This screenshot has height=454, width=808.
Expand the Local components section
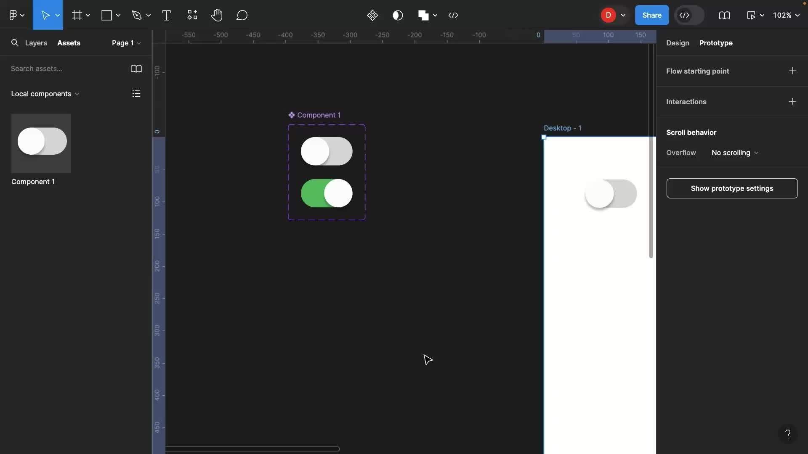pyautogui.click(x=45, y=93)
